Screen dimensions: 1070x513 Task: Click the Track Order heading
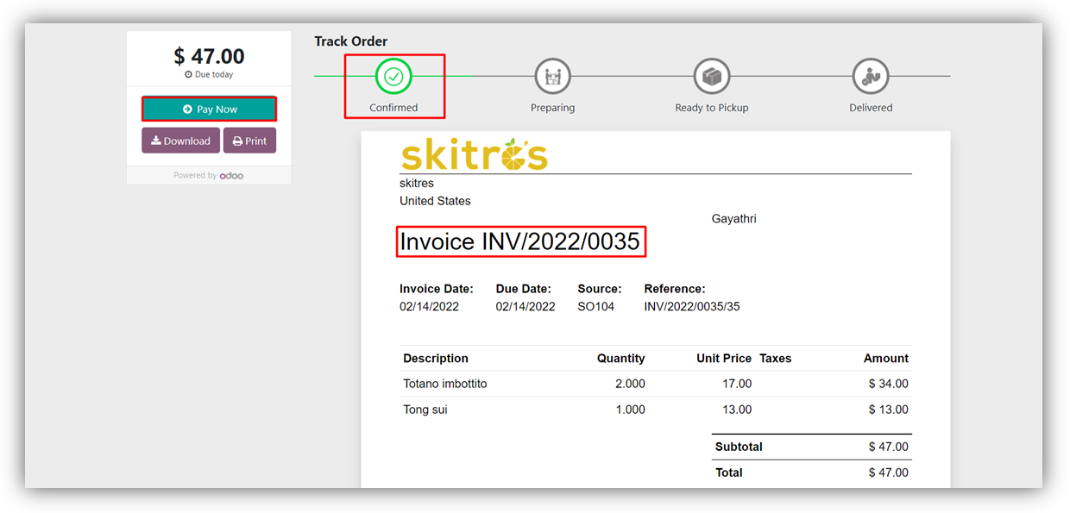pyautogui.click(x=350, y=41)
